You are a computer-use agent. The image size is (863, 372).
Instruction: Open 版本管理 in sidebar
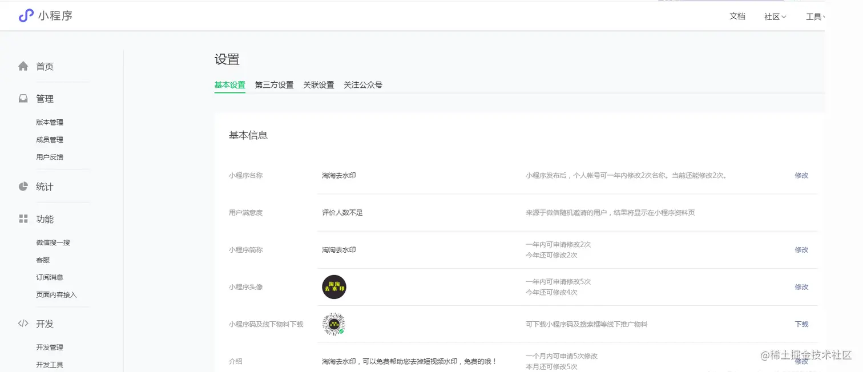(50, 122)
